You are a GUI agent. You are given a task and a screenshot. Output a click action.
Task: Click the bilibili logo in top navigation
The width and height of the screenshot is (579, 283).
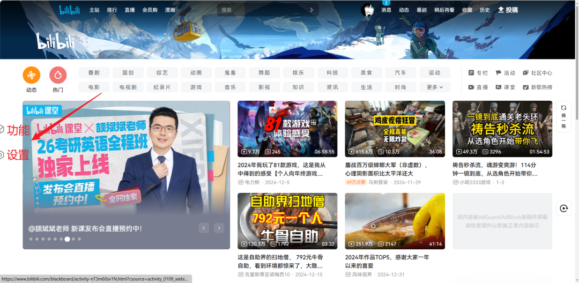click(x=70, y=10)
